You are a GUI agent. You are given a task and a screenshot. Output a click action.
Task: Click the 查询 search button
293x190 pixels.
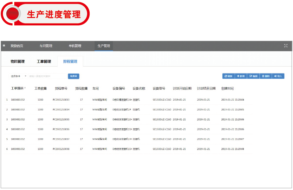tap(74, 76)
